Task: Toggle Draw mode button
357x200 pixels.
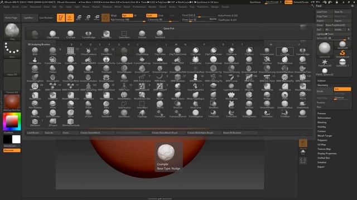Action: click(70, 17)
